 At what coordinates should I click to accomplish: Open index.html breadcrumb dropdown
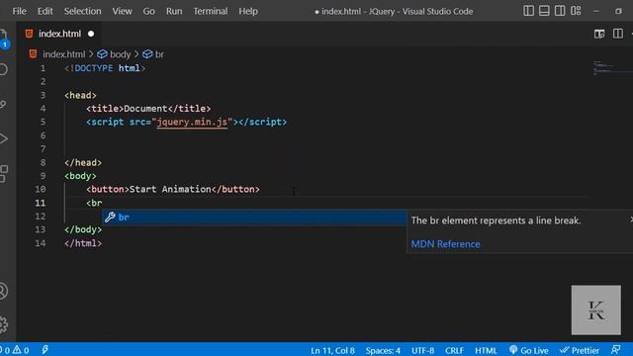click(x=63, y=54)
